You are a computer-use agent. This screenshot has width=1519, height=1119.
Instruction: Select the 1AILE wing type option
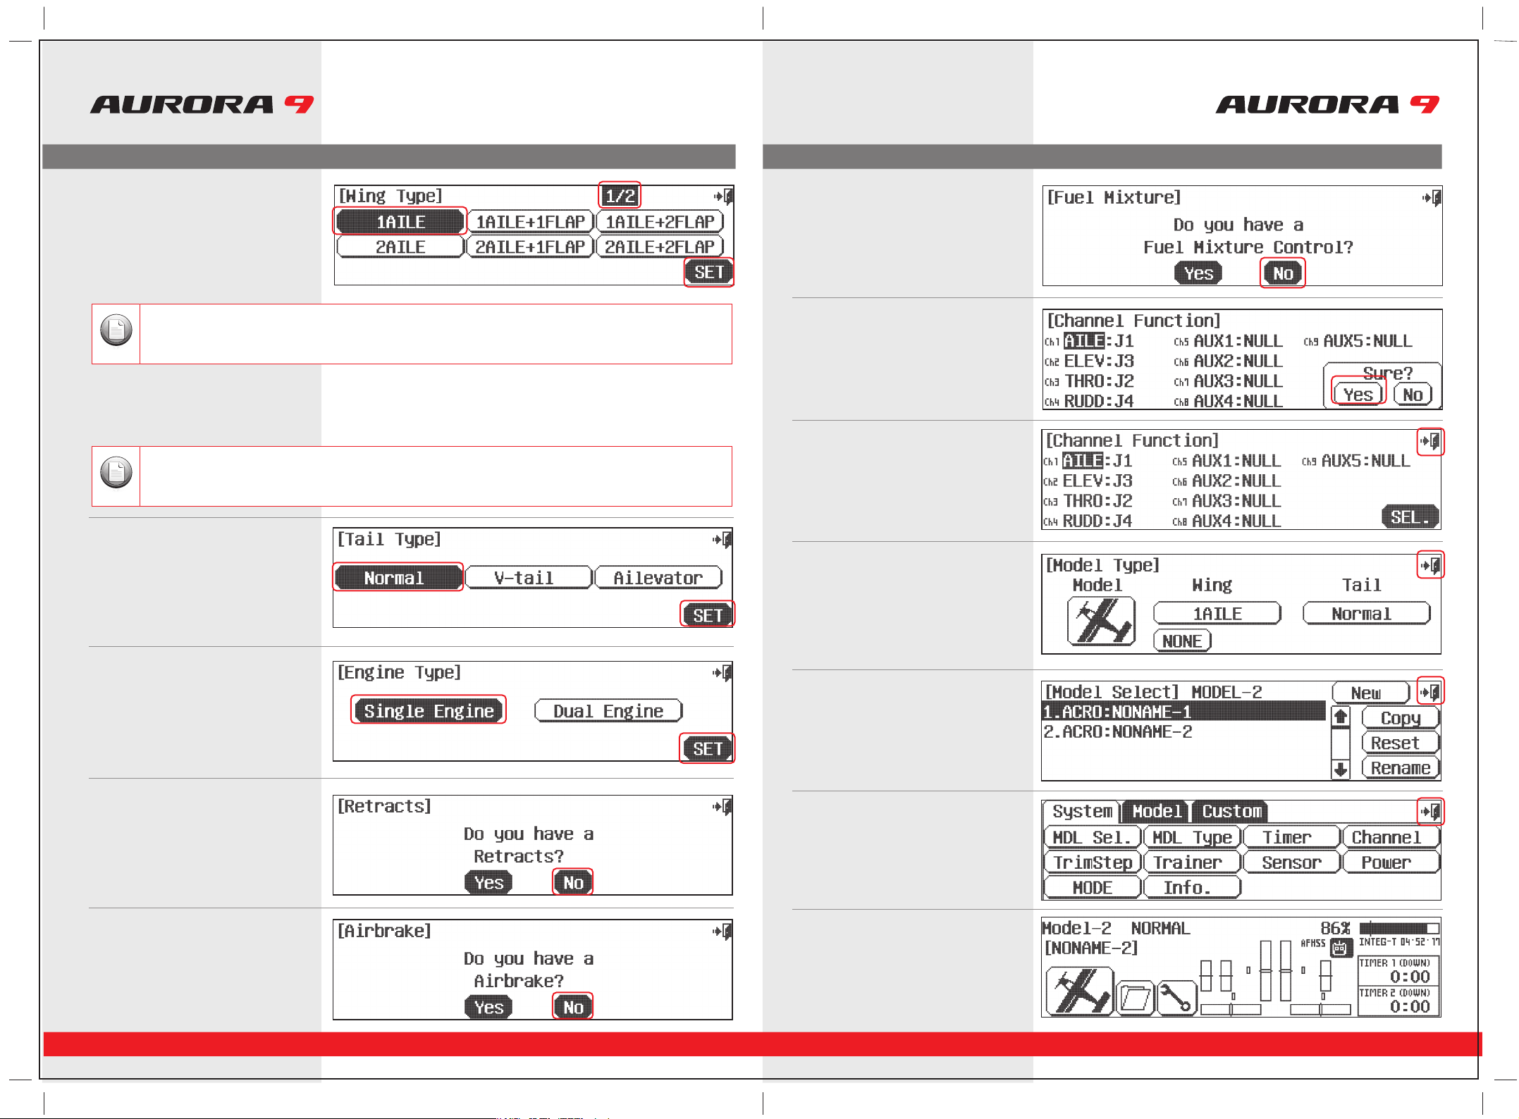coord(400,222)
